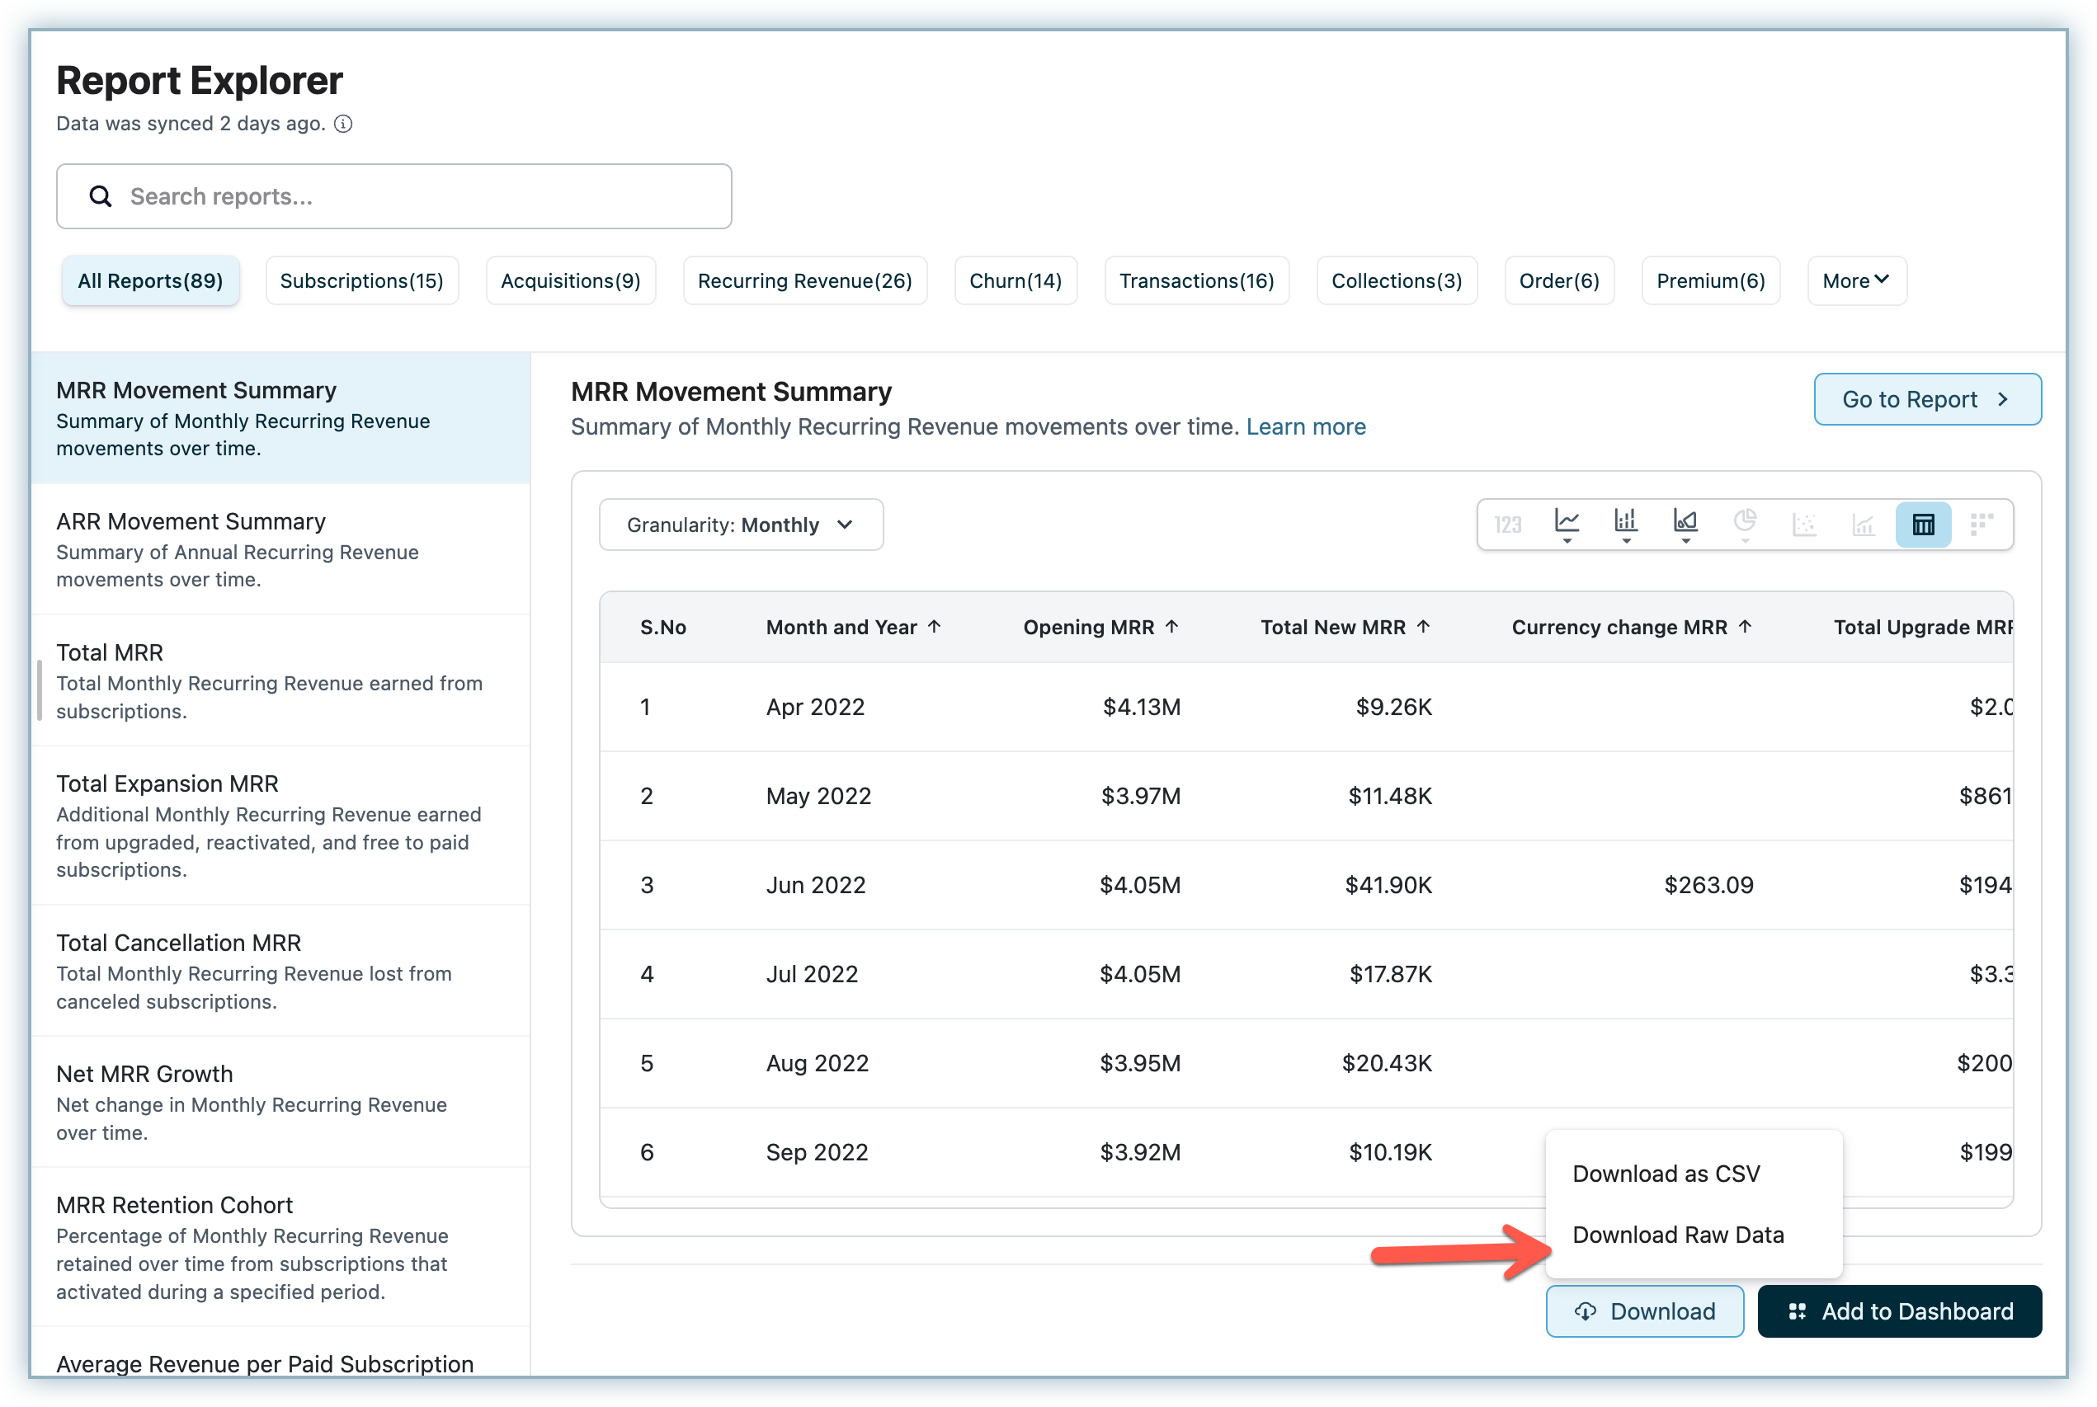Choose Download Raw Data option
Viewport: 2097px width, 1407px height.
click(x=1678, y=1235)
